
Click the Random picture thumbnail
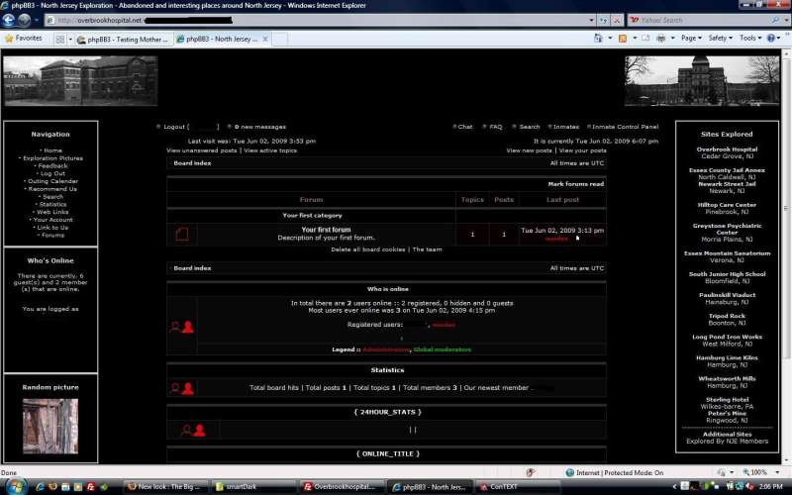(x=49, y=426)
